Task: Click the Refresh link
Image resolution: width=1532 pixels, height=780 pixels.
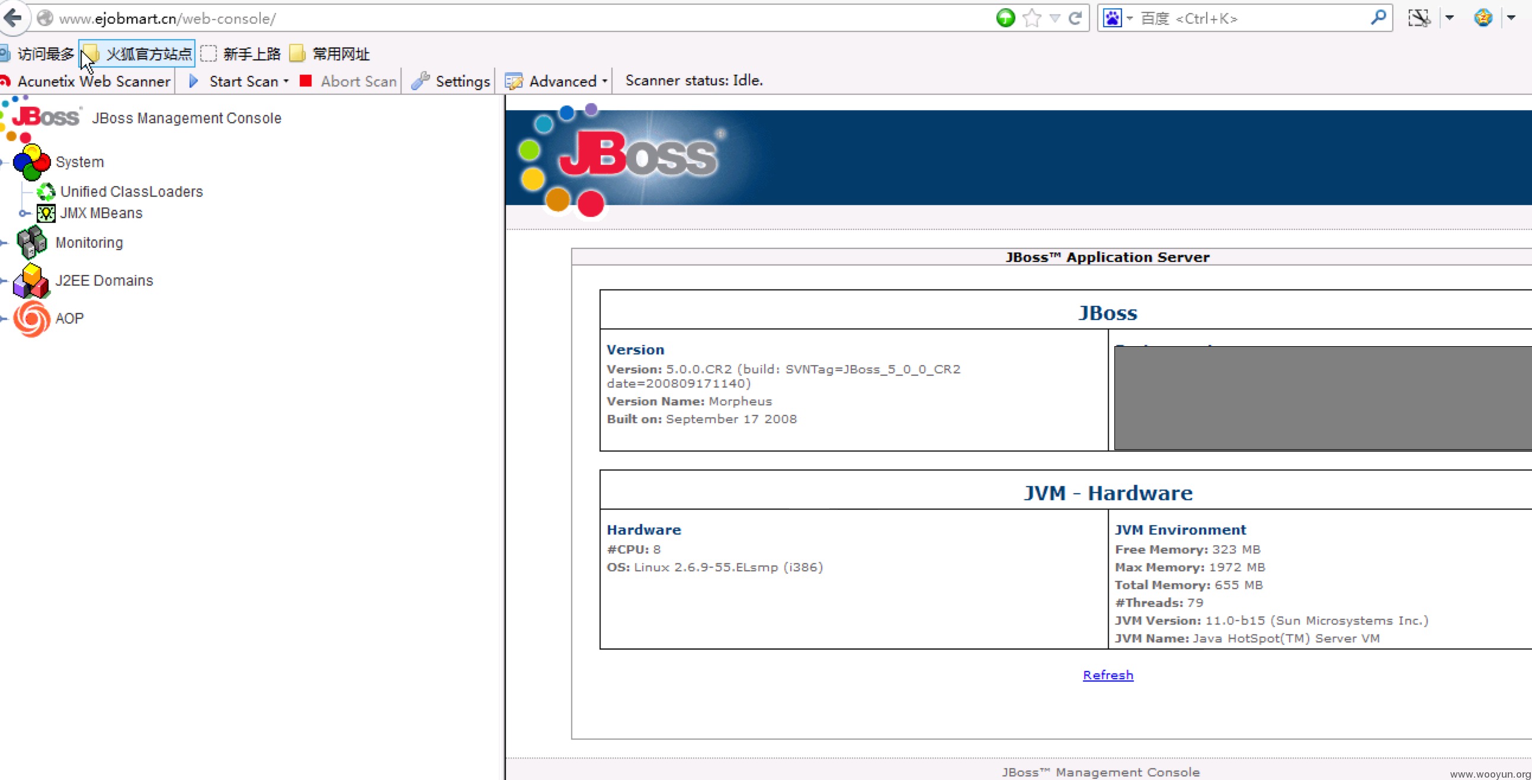Action: (x=1108, y=675)
